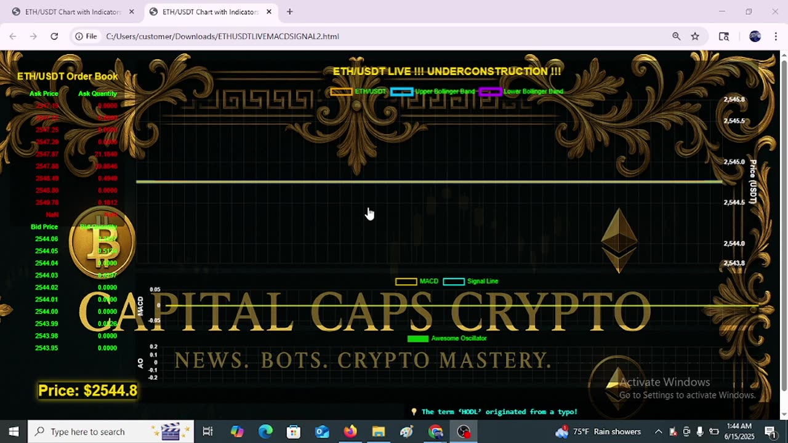Click the ETH/USDT LIVE chart title
This screenshot has width=788, height=443.
(x=447, y=71)
